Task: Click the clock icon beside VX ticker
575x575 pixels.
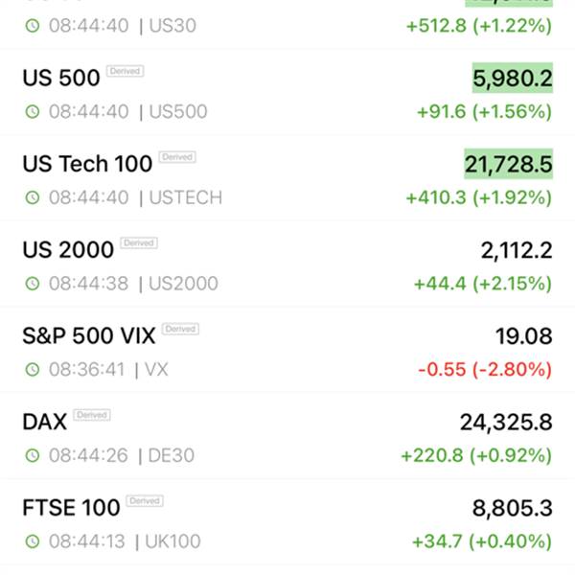Action: coord(33,369)
